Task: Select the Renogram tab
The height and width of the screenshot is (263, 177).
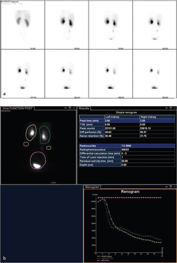Action: (x=92, y=187)
